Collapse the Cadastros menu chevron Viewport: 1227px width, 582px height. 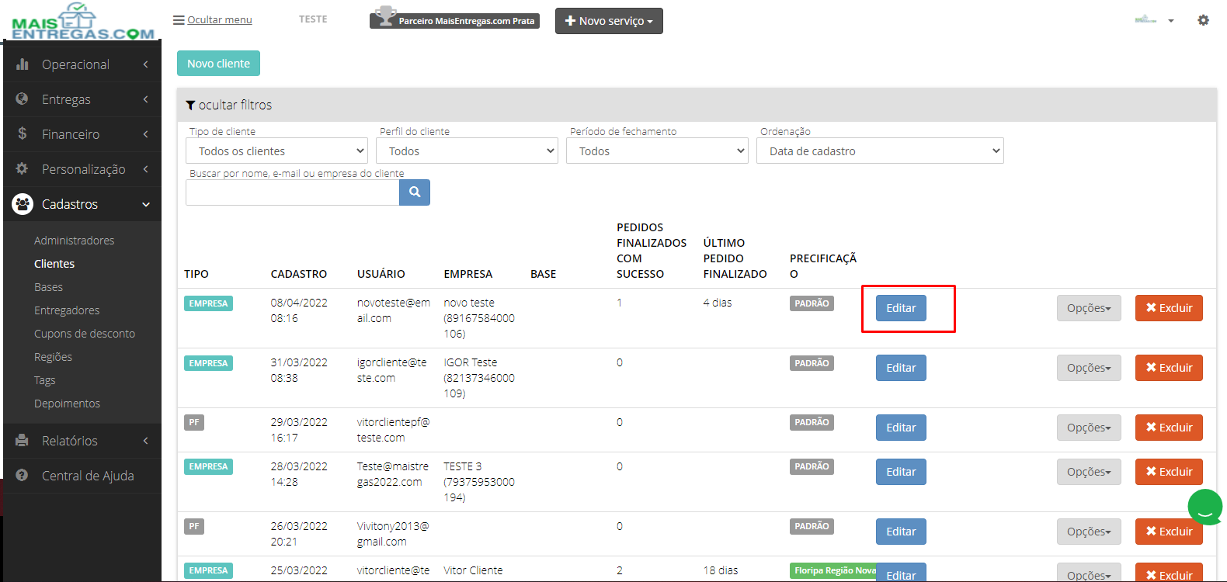click(x=146, y=204)
